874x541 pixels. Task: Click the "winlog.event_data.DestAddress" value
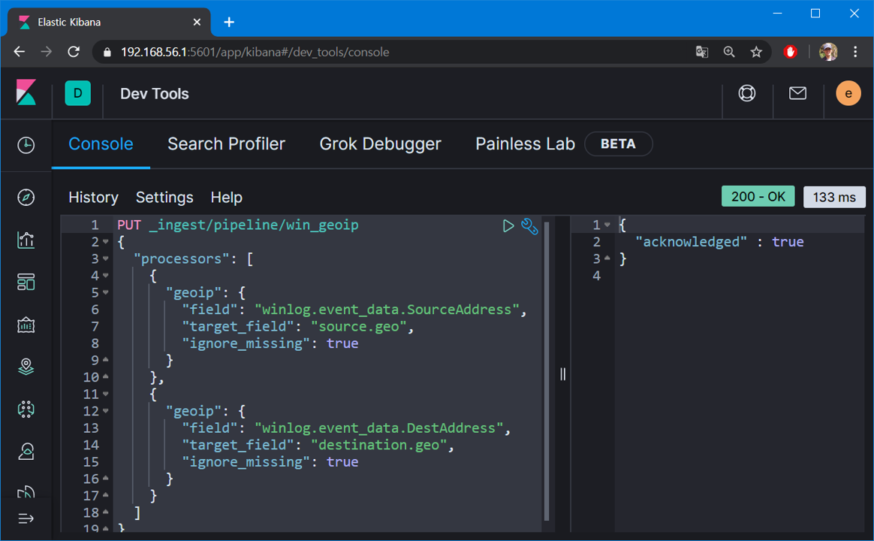[x=379, y=428]
